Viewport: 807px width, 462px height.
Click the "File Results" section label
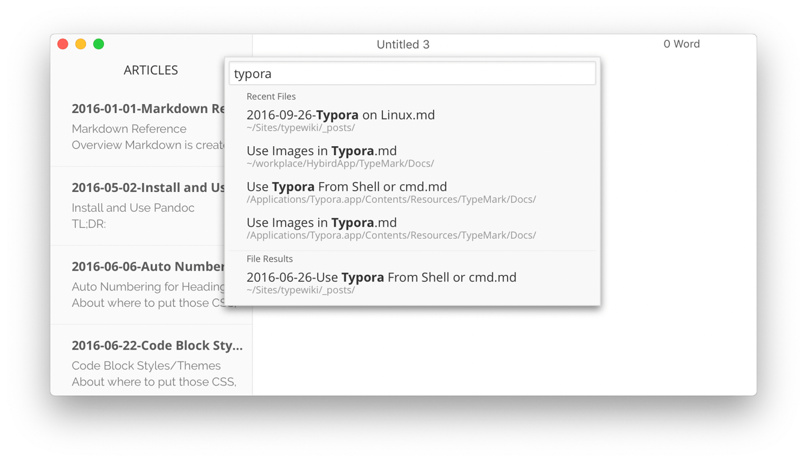click(x=269, y=259)
